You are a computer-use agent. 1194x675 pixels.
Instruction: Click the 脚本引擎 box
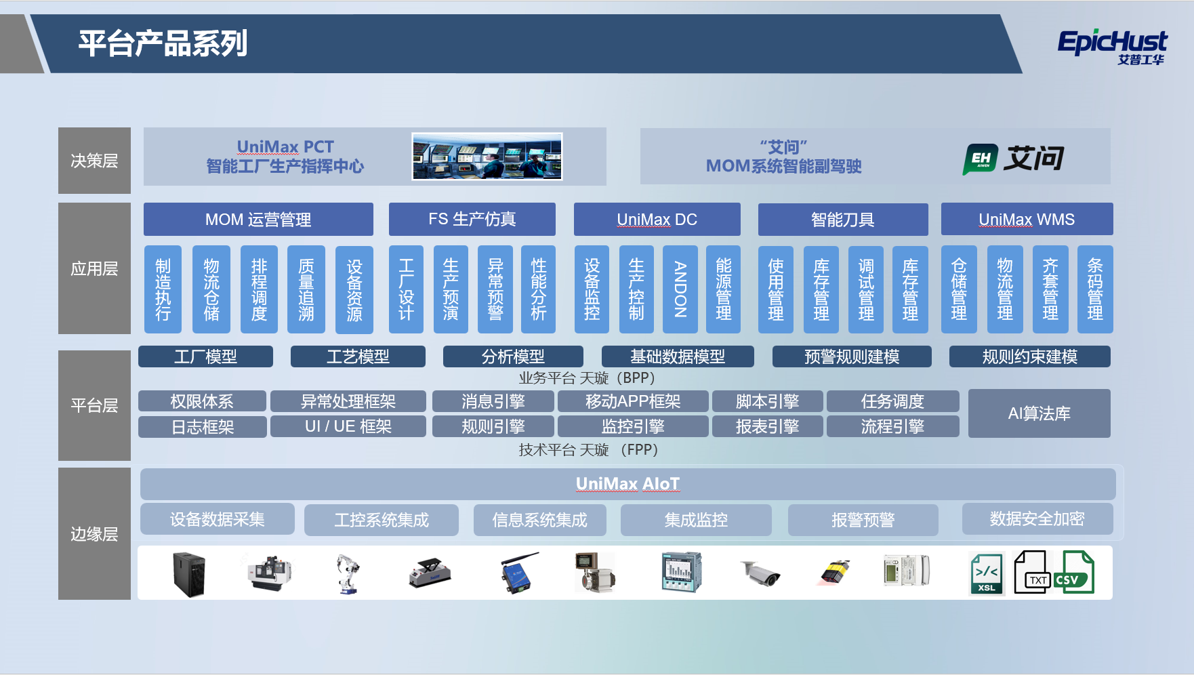pos(768,401)
